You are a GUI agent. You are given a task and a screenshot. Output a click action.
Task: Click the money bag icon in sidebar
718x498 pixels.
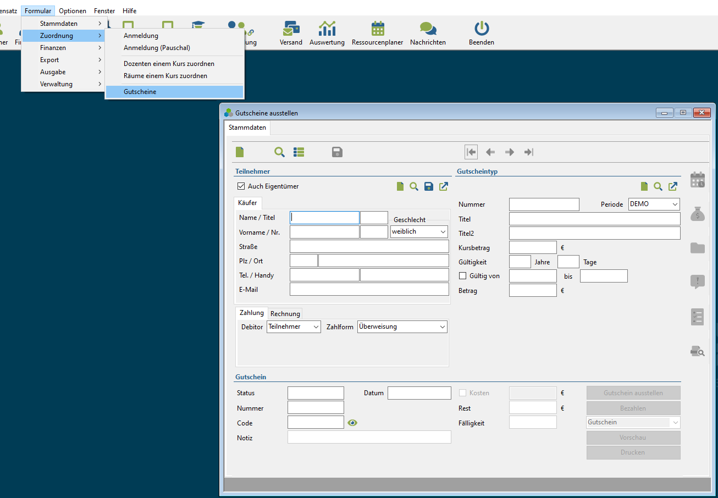point(698,213)
